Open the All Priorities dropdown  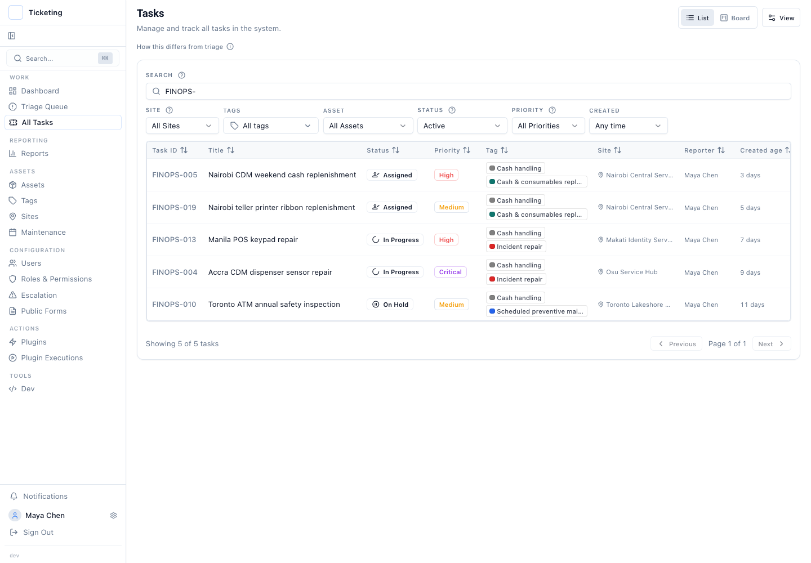[548, 126]
